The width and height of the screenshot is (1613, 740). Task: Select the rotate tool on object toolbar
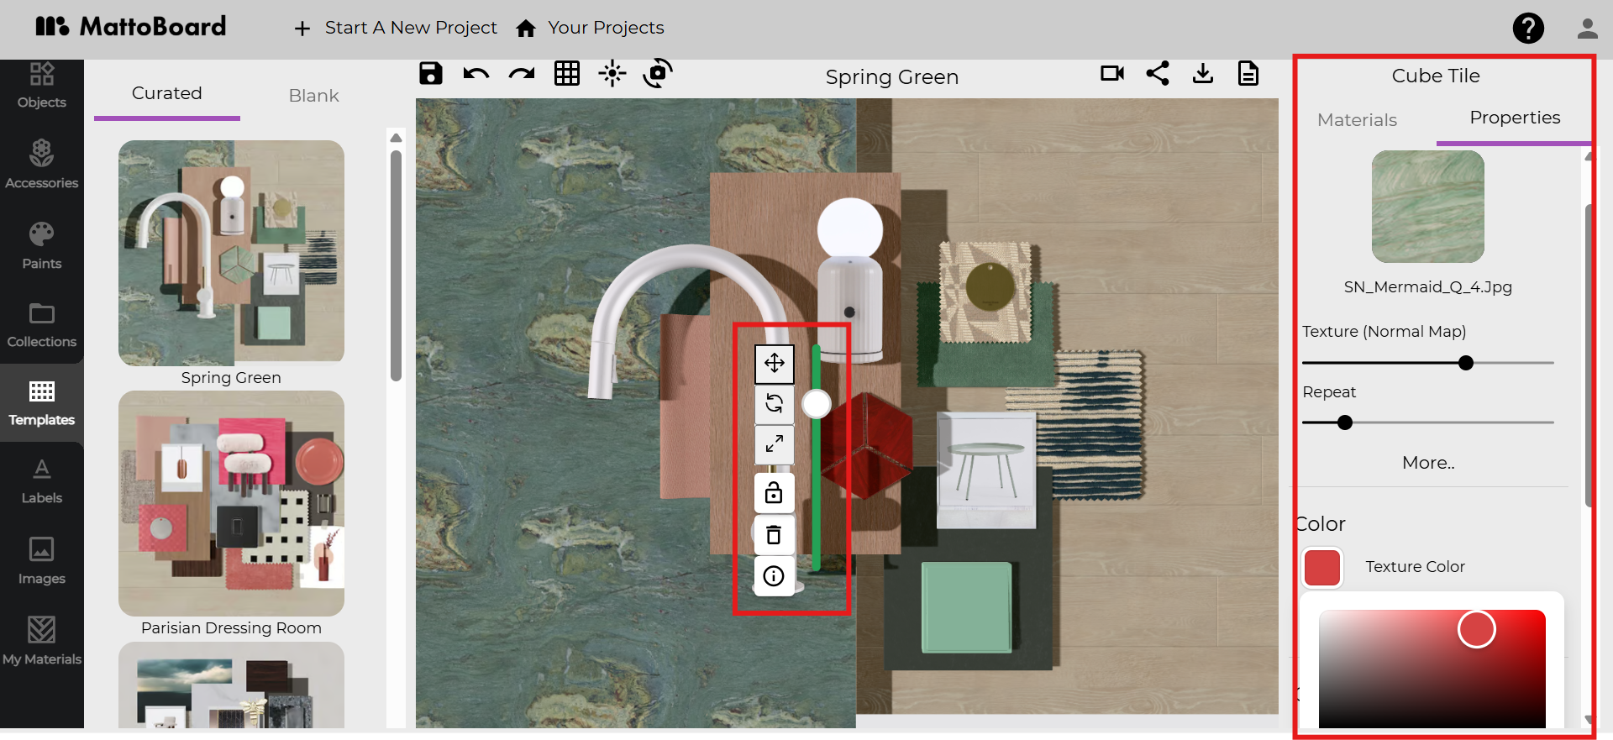(x=775, y=404)
